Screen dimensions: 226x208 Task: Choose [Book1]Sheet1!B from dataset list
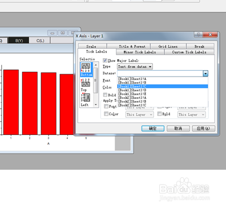pyautogui.click(x=163, y=82)
